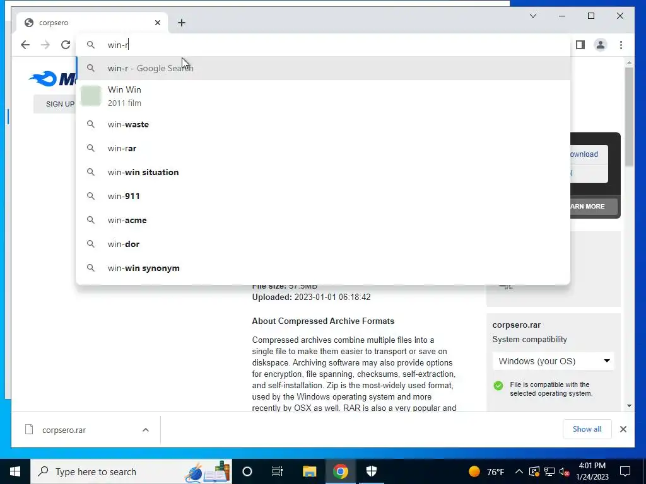Viewport: 646px width, 484px height.
Task: Click the partially visible Download link
Action: click(x=584, y=154)
